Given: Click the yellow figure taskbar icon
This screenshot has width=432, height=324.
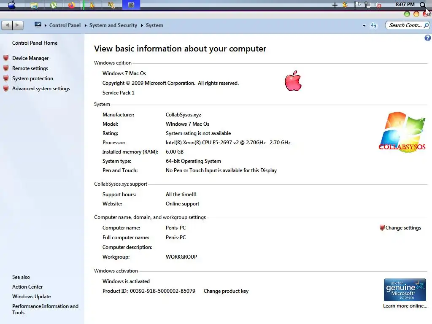Looking at the screenshot, I should (92, 5).
